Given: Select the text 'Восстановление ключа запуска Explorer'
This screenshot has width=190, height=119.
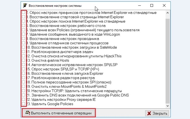Looking at the screenshot, I should pyautogui.click(x=67, y=74).
